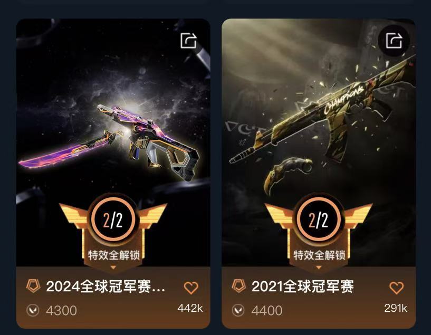The height and width of the screenshot is (335, 431).
Task: Open the 2/2 badge on 2024 card
Action: (x=113, y=220)
